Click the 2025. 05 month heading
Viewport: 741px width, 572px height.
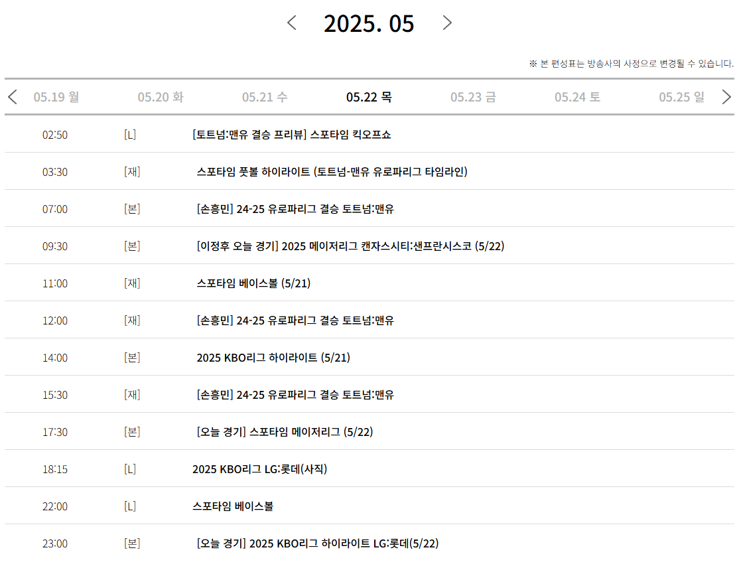point(369,23)
